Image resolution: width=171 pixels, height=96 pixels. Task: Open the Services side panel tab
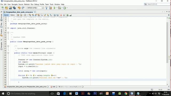point(1,17)
